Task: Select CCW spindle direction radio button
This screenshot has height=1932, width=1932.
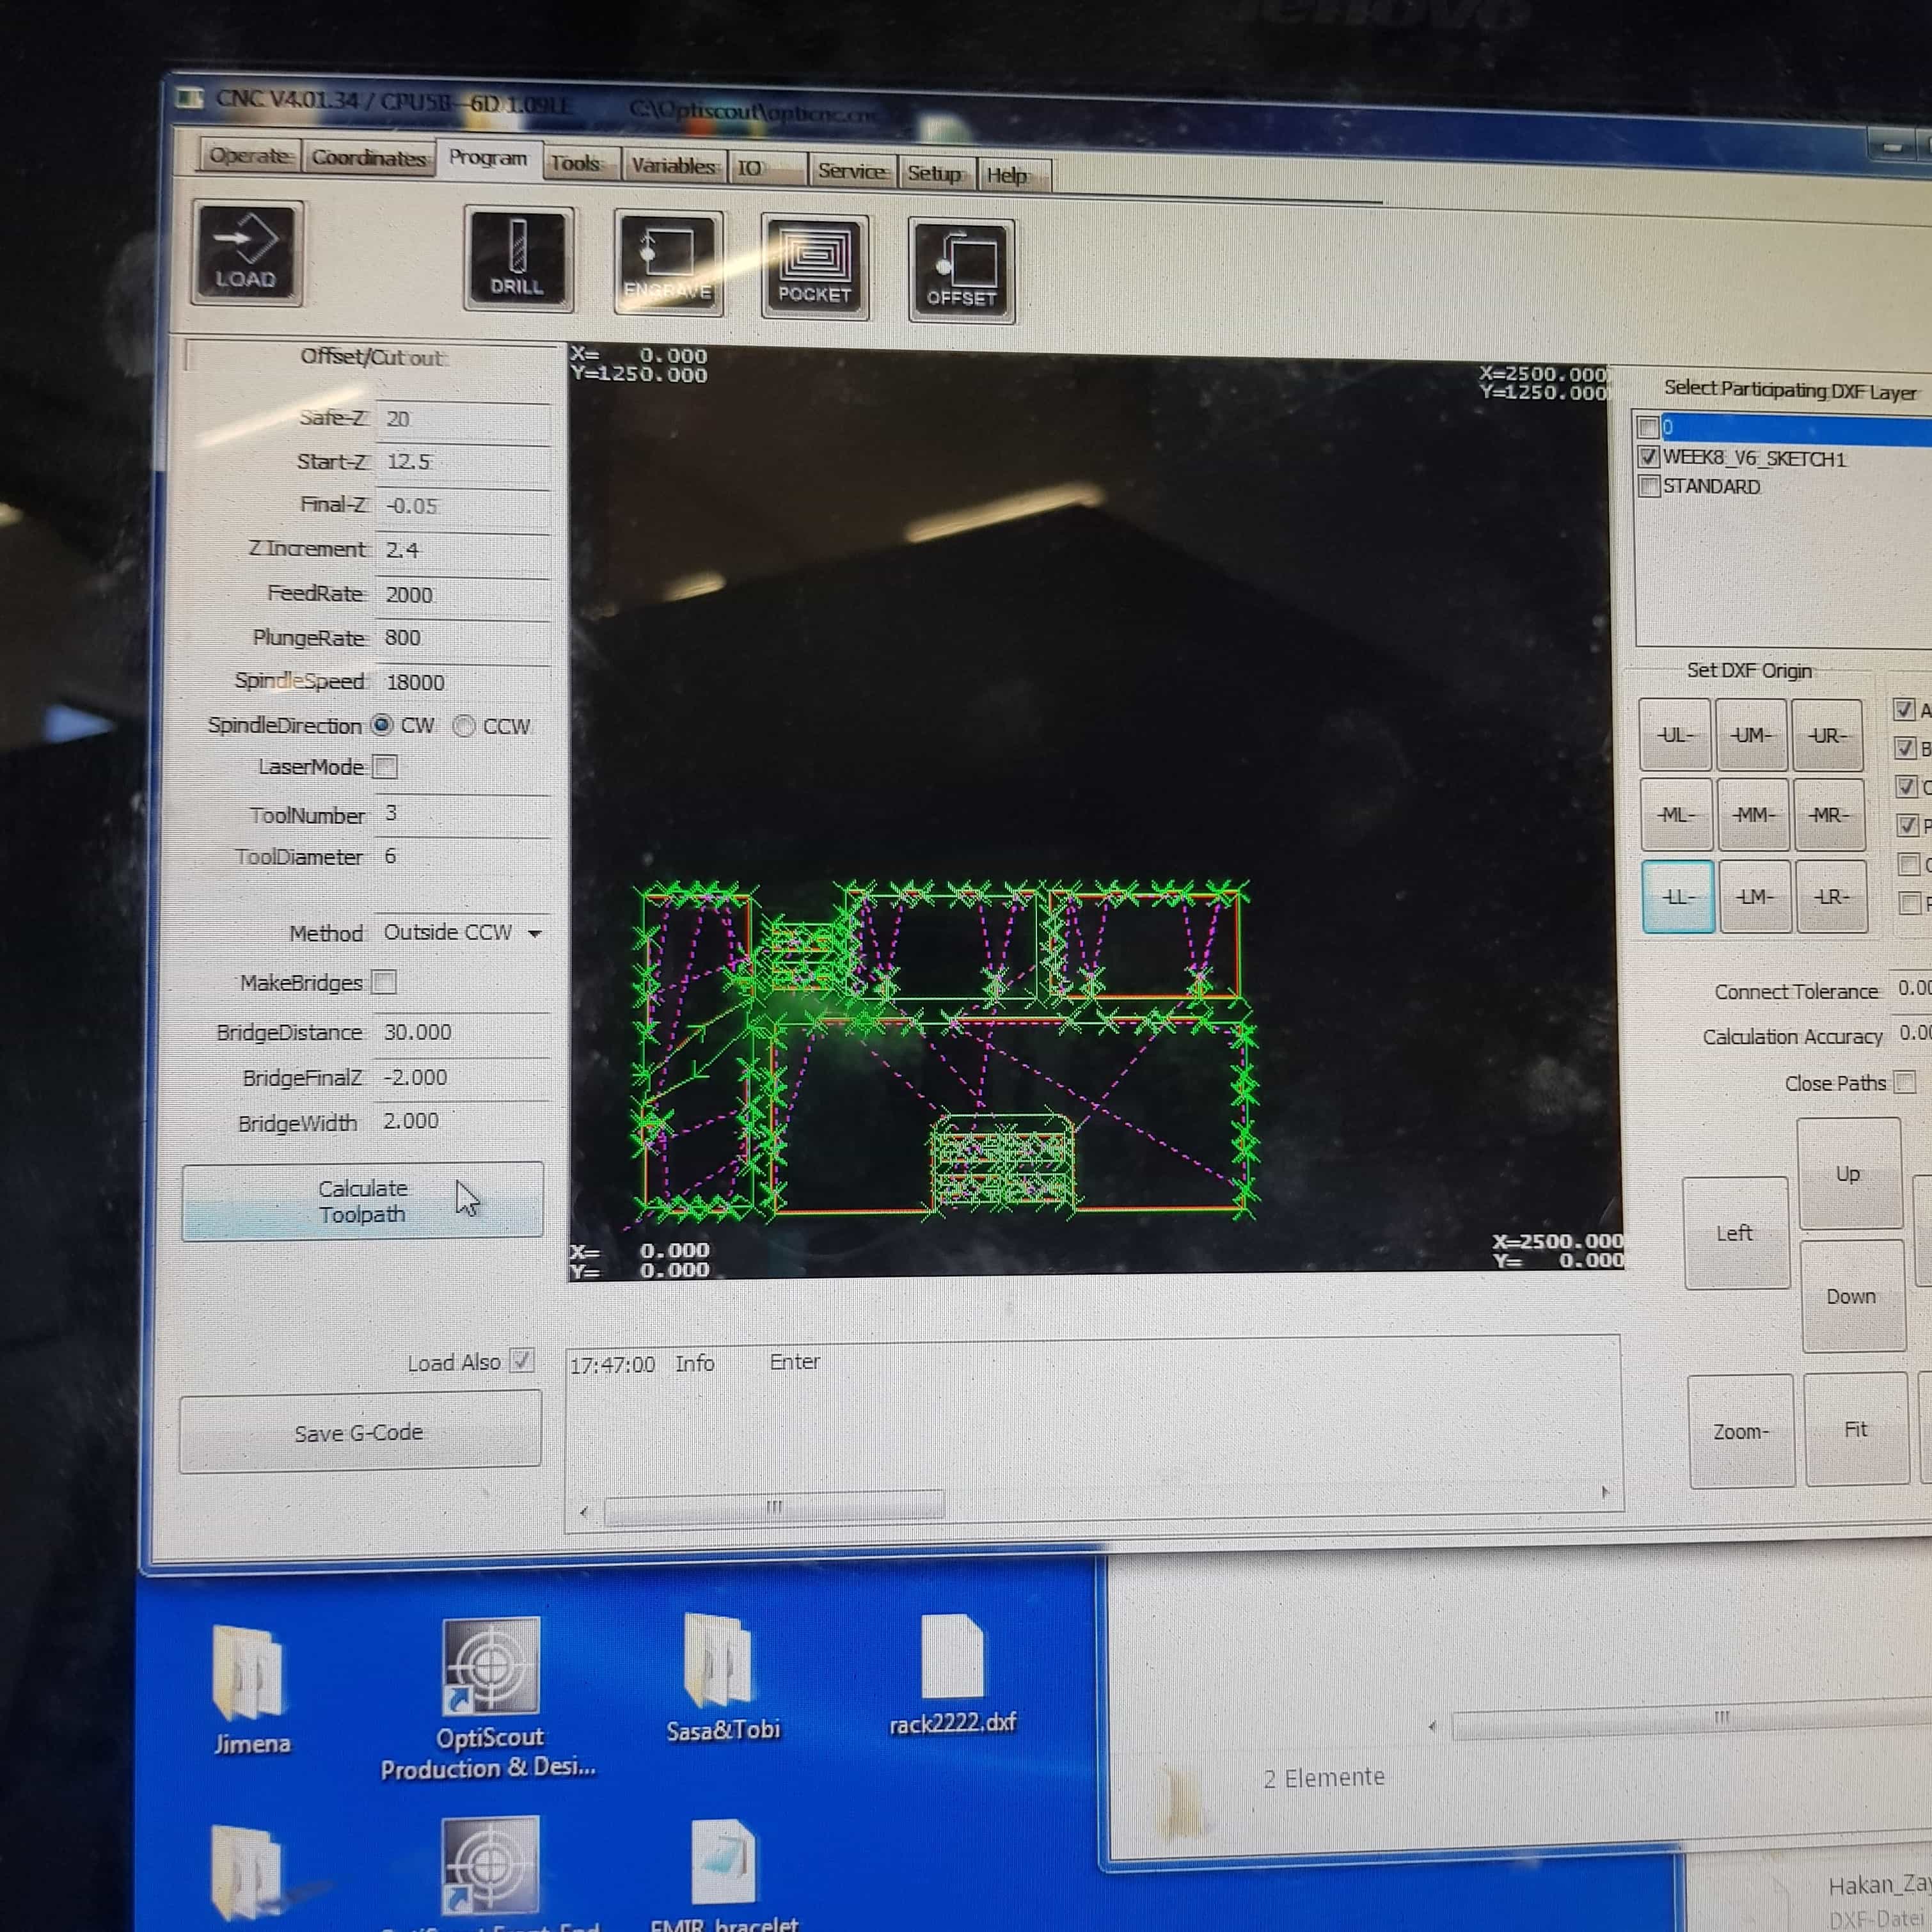Action: [464, 726]
